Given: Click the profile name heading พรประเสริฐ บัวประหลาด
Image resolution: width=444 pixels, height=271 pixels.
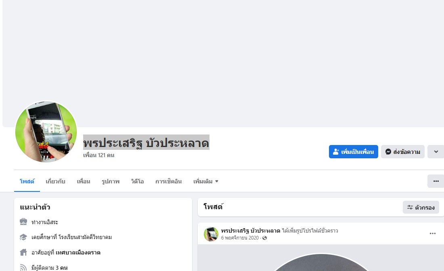Looking at the screenshot, I should [x=146, y=143].
